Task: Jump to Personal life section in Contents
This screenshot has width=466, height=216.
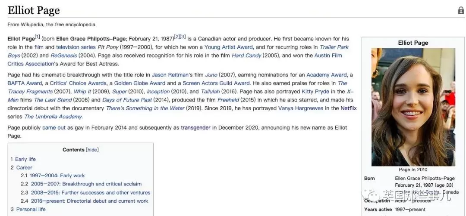Action: click(x=31, y=209)
